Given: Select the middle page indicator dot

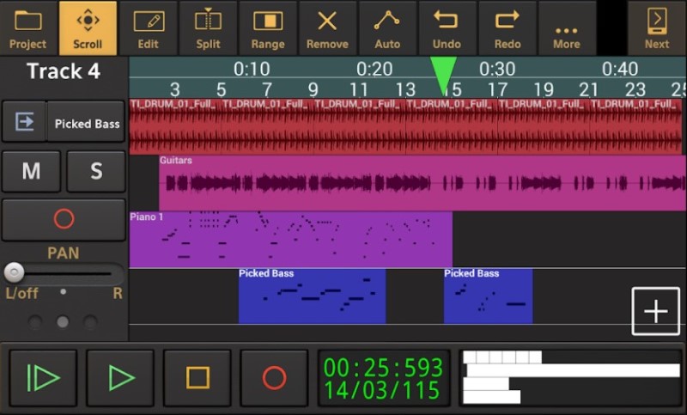Looking at the screenshot, I should click(63, 322).
